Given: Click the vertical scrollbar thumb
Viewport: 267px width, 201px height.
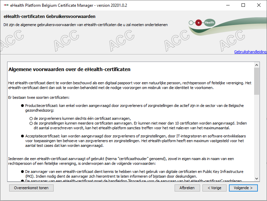Looking at the screenshot, I should pos(256,81).
